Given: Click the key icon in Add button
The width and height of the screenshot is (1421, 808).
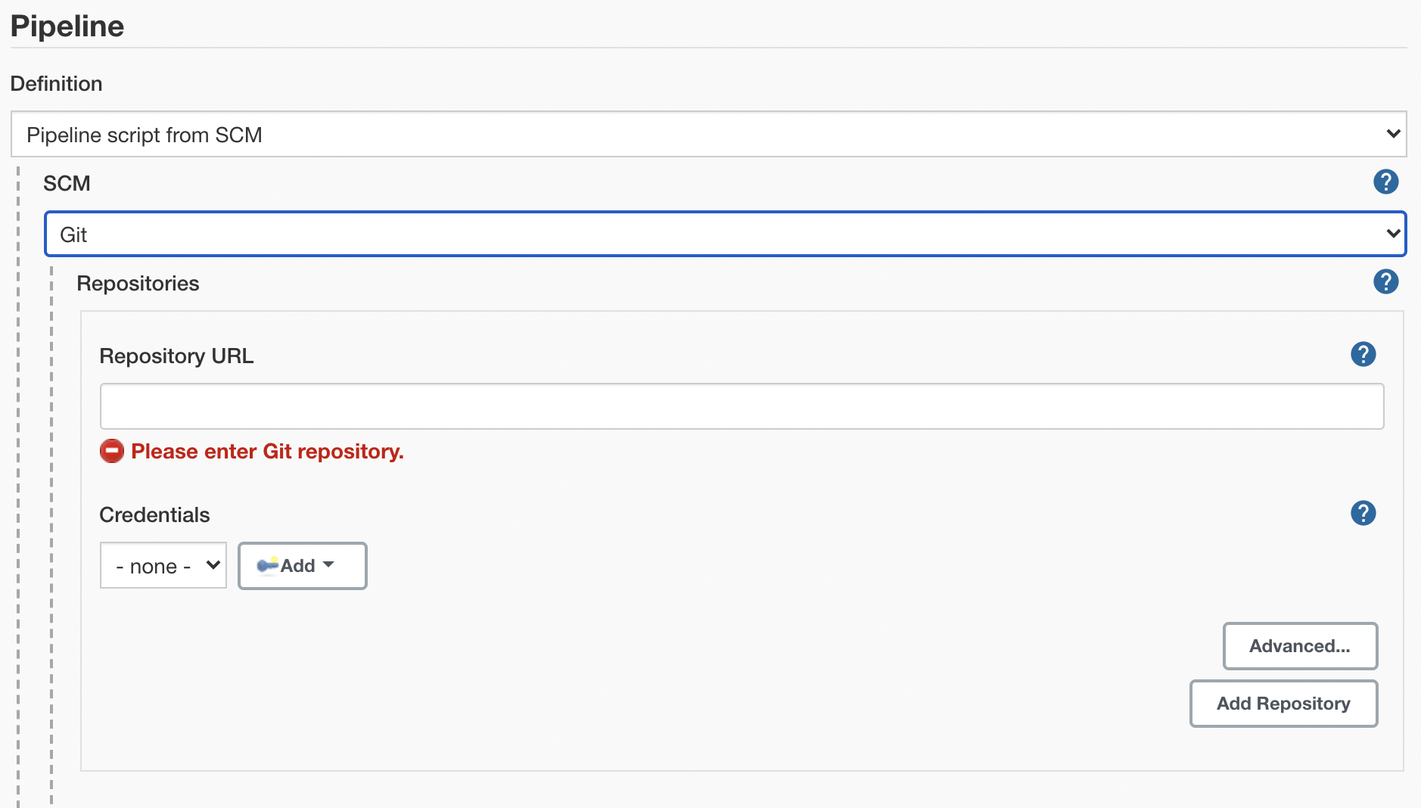Looking at the screenshot, I should click(268, 565).
